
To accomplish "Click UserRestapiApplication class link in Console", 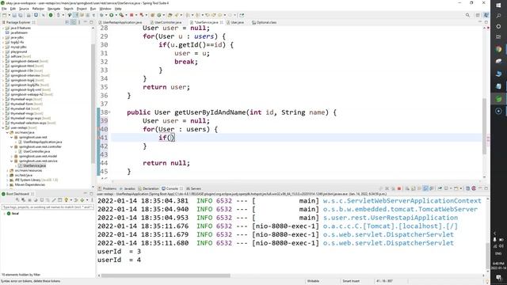I will tap(391, 218).
